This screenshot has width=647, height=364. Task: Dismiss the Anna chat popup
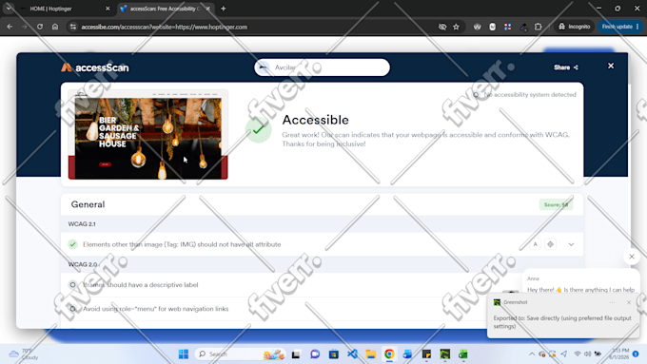[x=632, y=257]
